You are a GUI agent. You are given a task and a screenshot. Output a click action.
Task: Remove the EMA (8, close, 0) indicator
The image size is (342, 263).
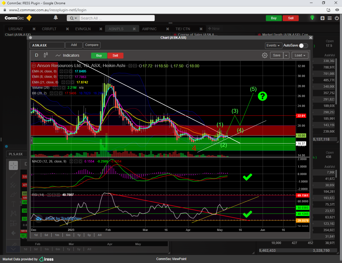click(70, 77)
